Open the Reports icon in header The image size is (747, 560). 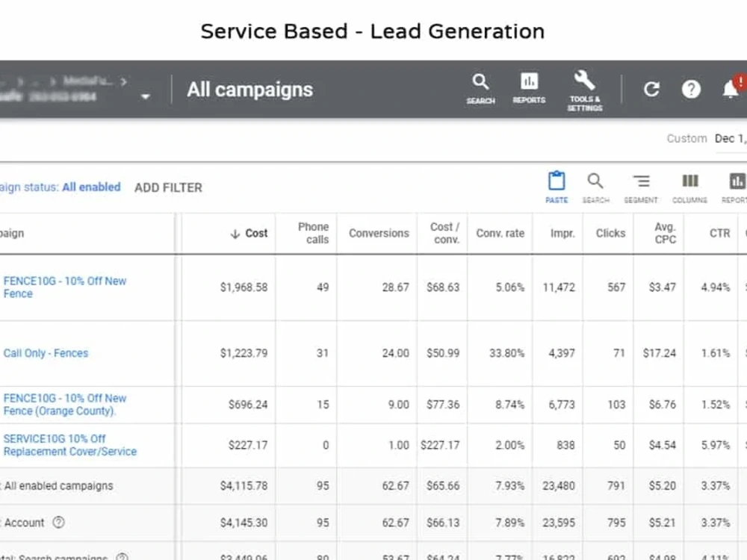[529, 88]
